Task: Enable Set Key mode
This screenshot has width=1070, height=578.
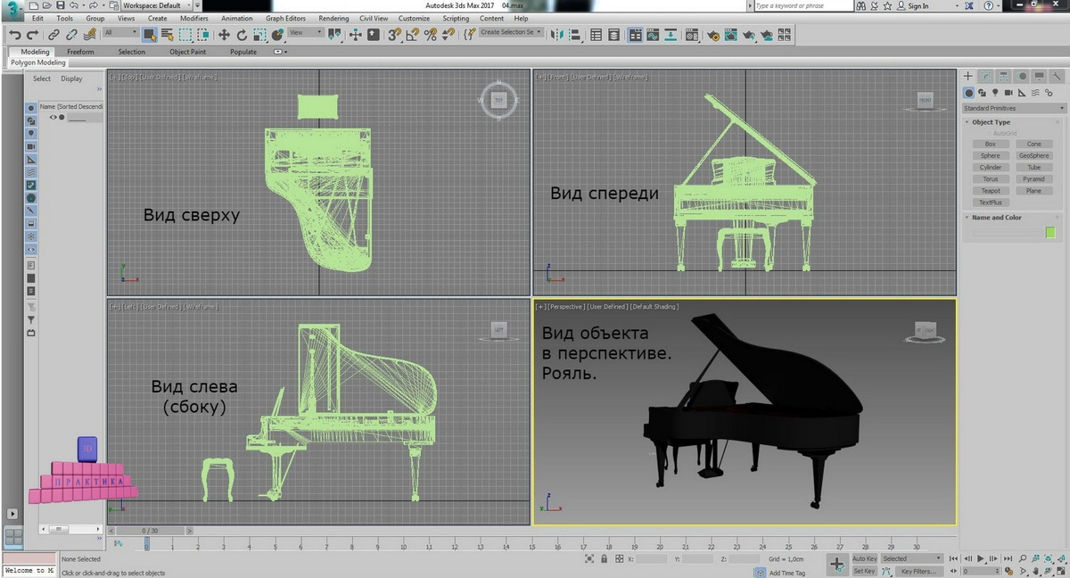Action: click(x=863, y=571)
